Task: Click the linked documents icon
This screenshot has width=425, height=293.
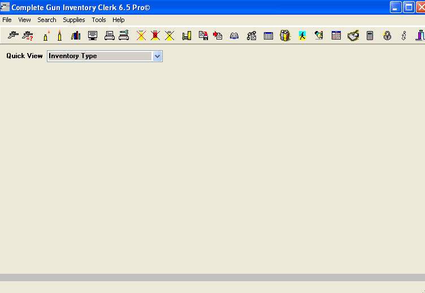Action: point(251,36)
